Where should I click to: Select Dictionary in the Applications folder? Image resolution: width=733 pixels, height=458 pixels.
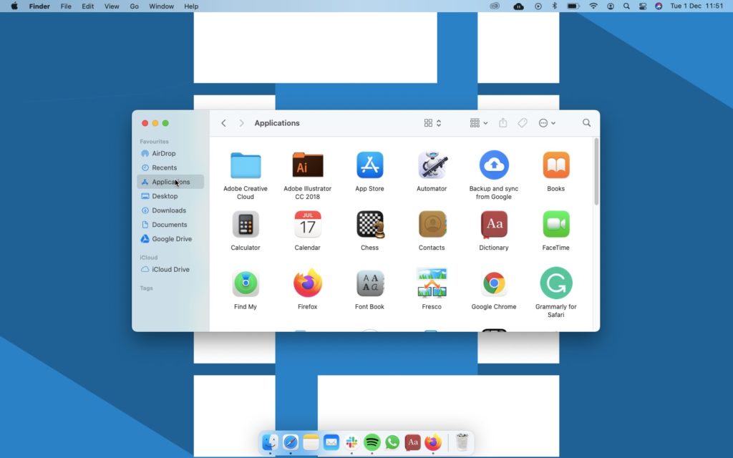tap(494, 225)
